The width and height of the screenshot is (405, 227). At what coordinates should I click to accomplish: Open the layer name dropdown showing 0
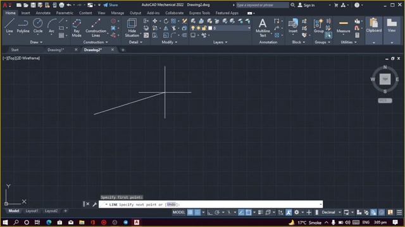click(x=232, y=28)
